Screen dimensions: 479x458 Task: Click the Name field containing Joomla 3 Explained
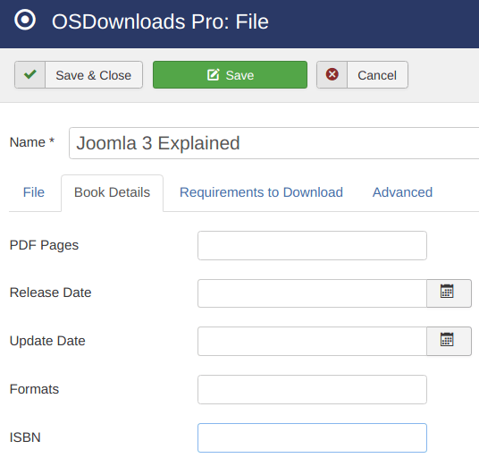(273, 143)
